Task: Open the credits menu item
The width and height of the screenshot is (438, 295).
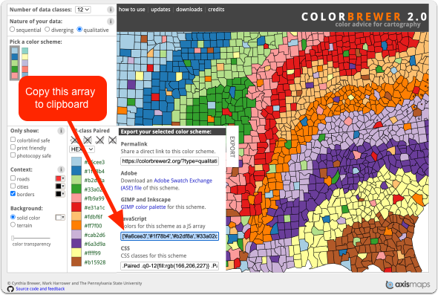Action: 216,10
